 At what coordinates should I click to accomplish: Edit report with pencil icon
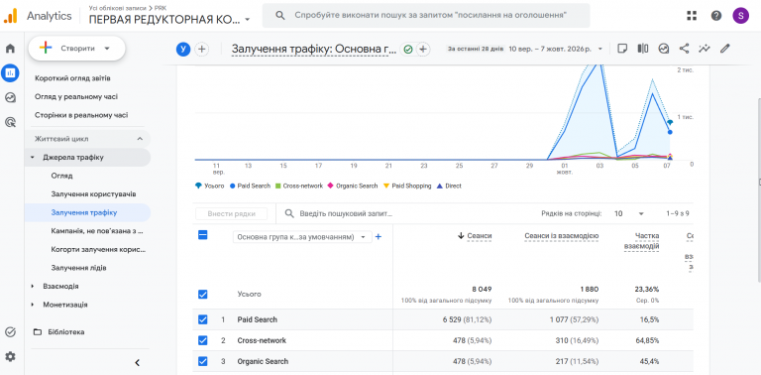pos(725,49)
